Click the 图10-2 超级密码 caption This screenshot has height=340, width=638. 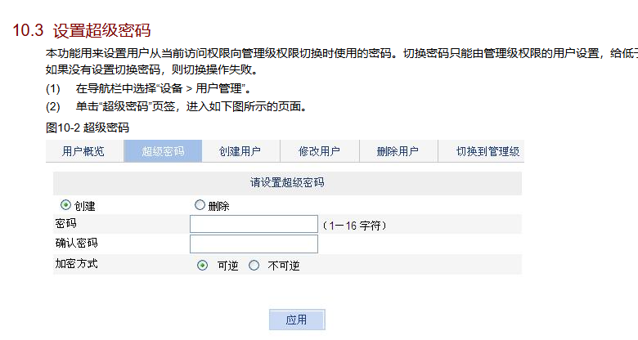(x=88, y=127)
